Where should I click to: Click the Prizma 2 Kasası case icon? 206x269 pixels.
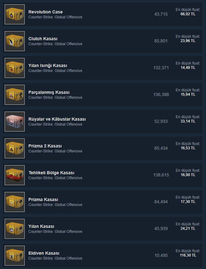15,148
